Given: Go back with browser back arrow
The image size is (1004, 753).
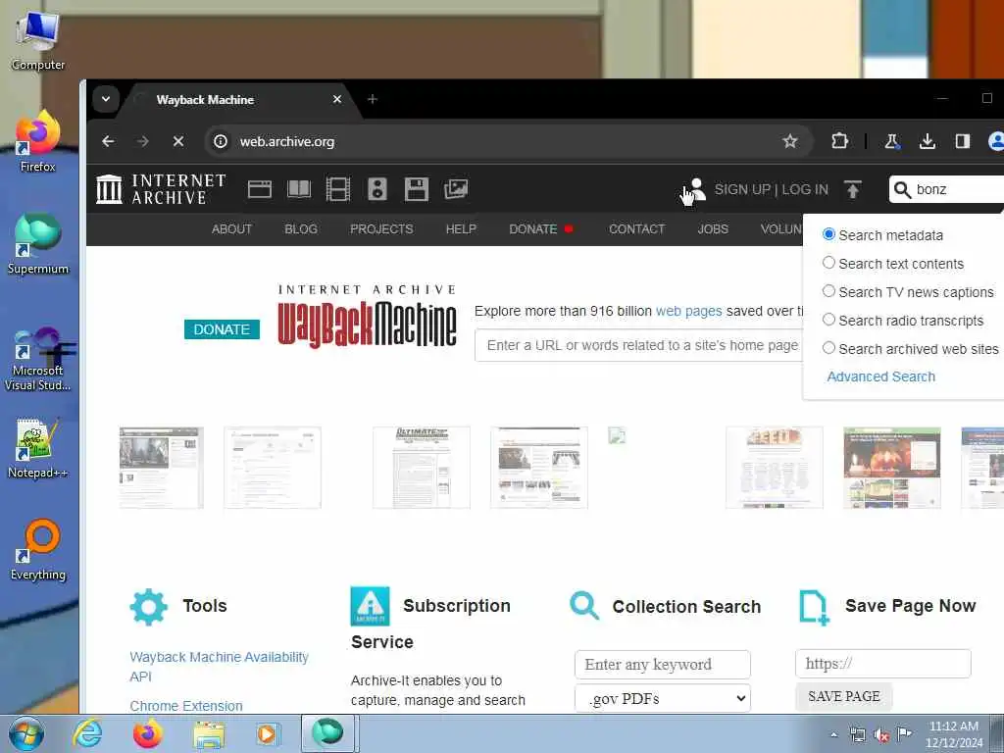Looking at the screenshot, I should (108, 141).
